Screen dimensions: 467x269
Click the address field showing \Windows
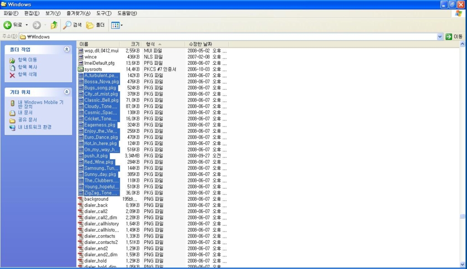click(228, 36)
